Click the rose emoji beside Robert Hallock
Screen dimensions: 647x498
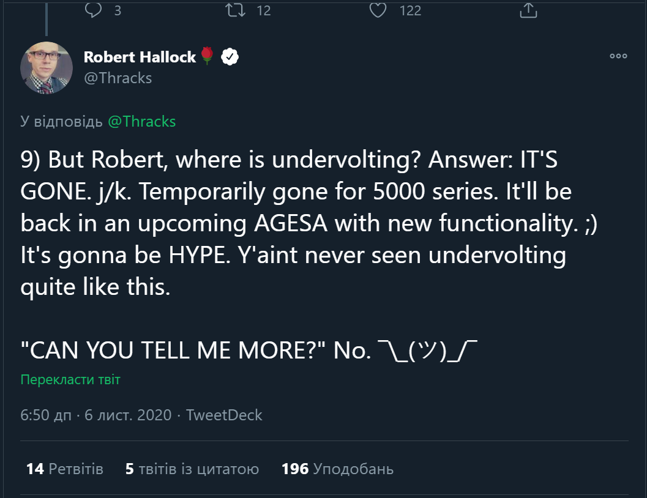(x=207, y=57)
